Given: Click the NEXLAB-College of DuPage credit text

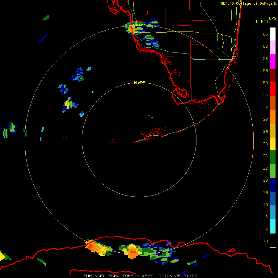Looking at the screenshot, I should click(x=246, y=3).
